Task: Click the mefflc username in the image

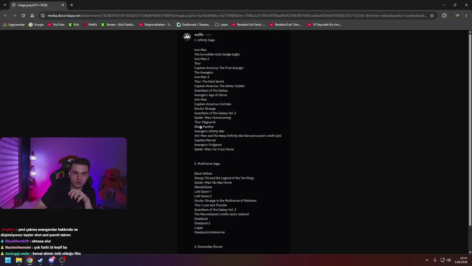Action: [x=199, y=35]
